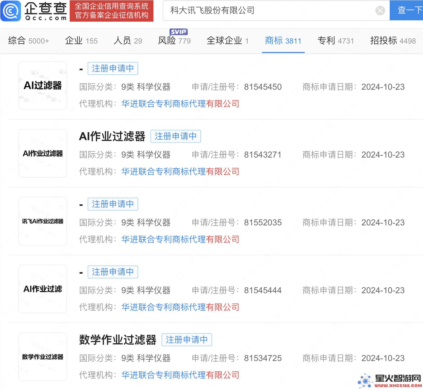Open the 数学作业过滤器 trademark thumbnail
423x389 pixels.
pos(43,357)
